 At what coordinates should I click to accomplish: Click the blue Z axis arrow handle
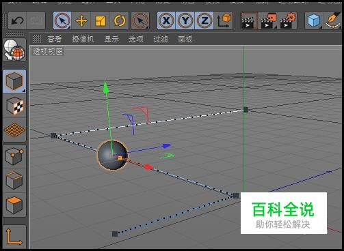167,146
